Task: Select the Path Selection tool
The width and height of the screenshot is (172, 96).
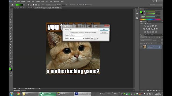Action: (x=10, y=56)
